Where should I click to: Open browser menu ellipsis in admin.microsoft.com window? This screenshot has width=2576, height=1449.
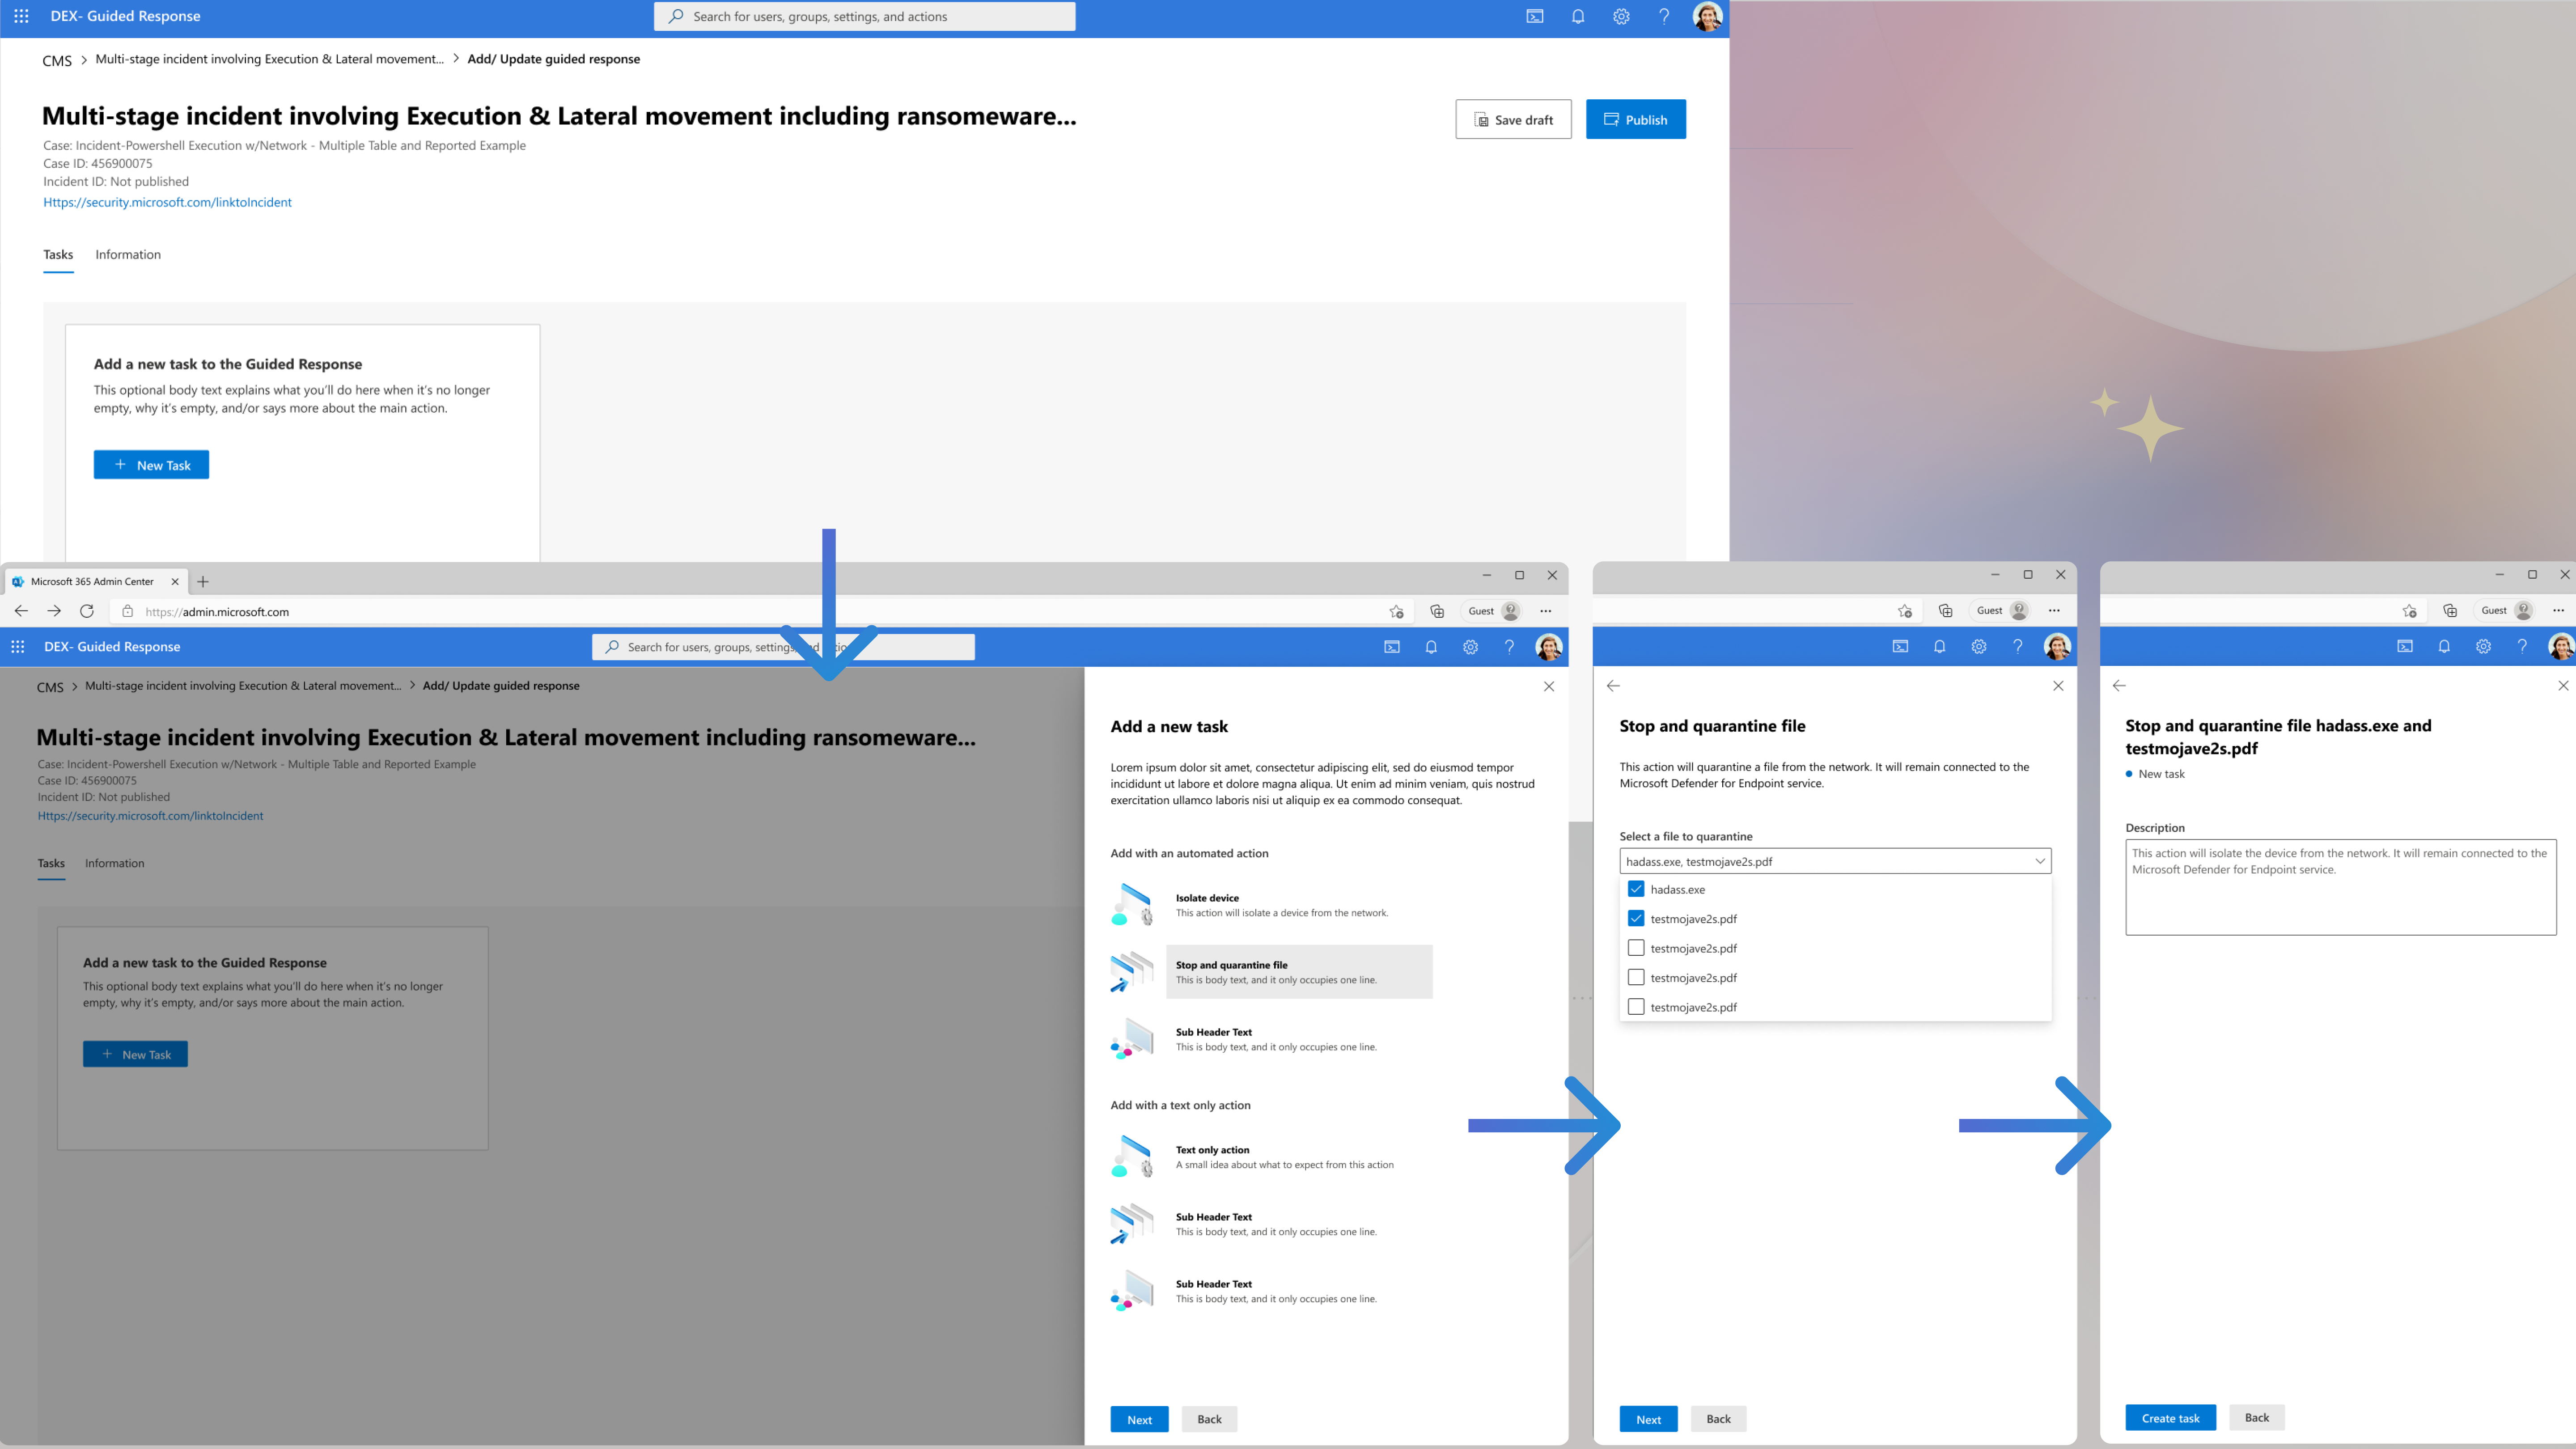tap(1545, 611)
